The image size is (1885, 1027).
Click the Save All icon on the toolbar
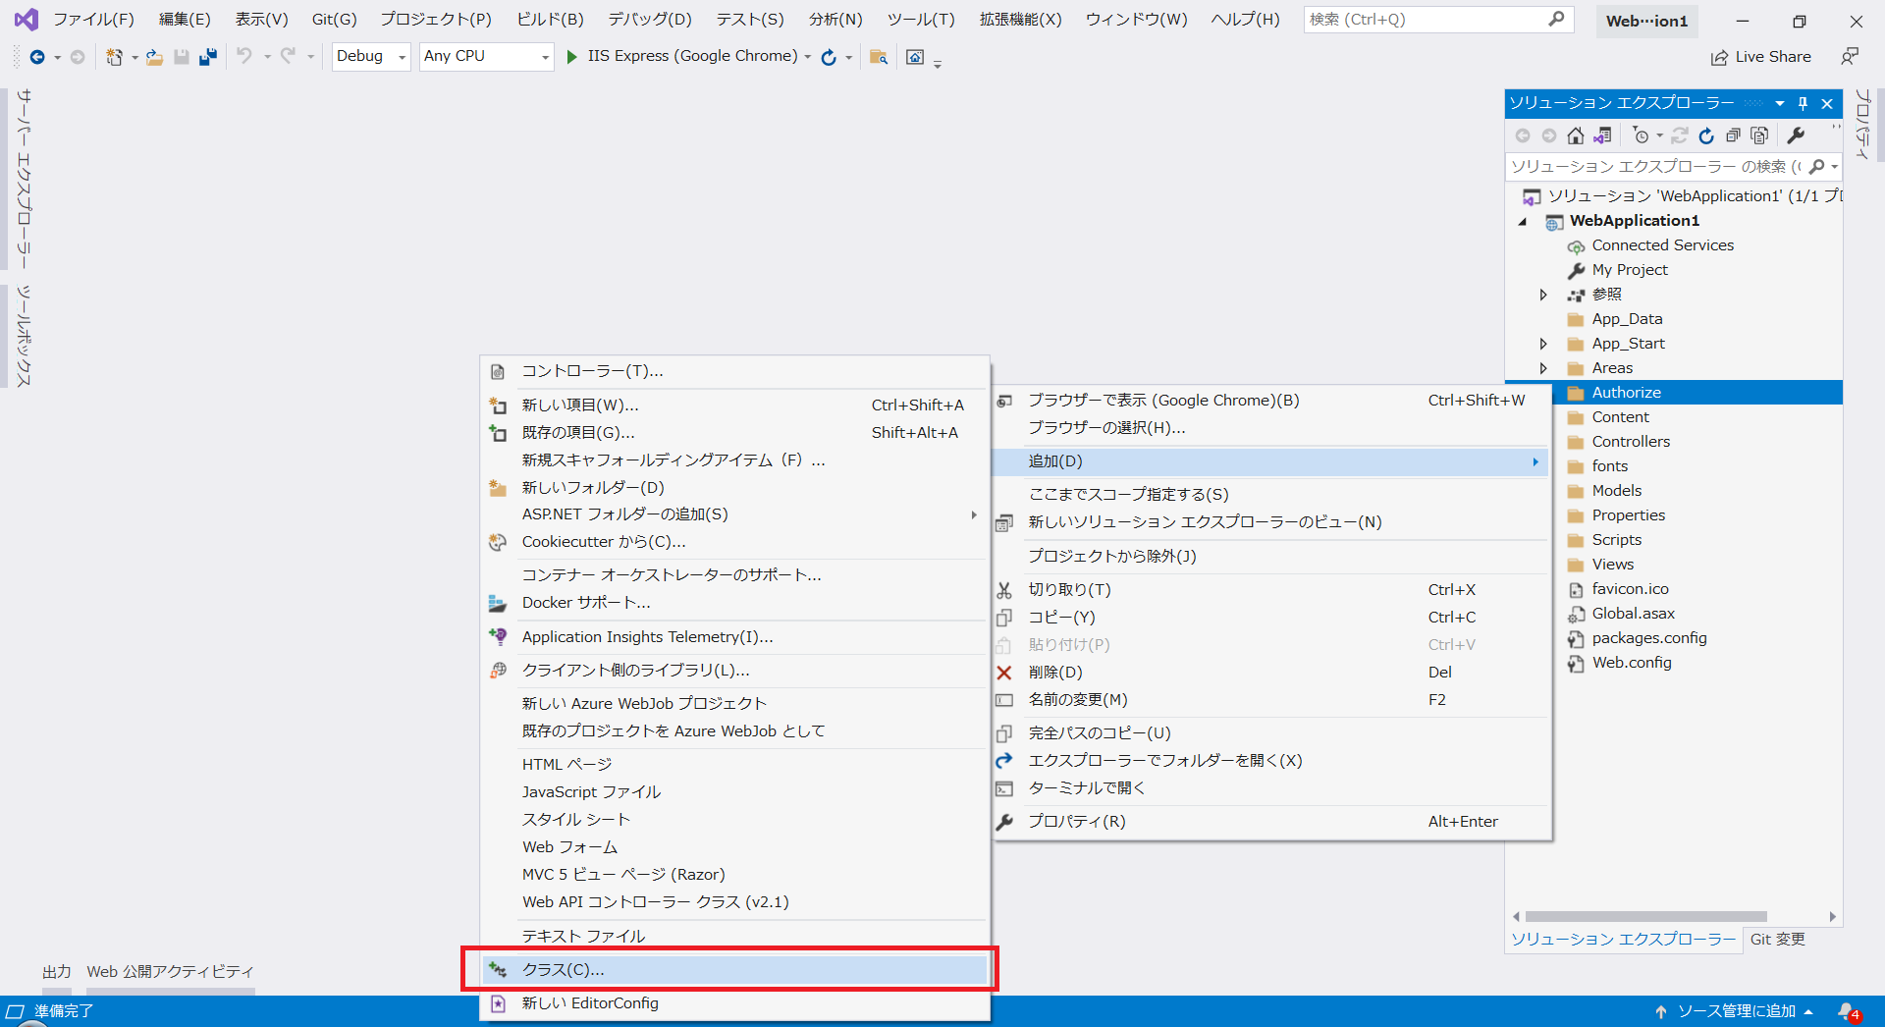(x=207, y=57)
